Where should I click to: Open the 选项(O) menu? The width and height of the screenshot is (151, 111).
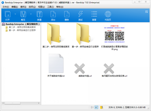point(32,7)
